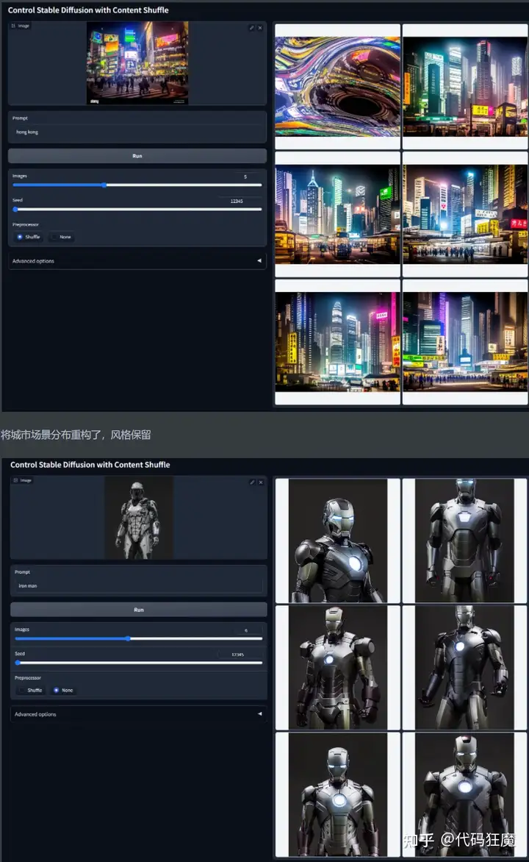This screenshot has width=529, height=862.
Task: Open the city result with tall pink neon sign
Action: [x=337, y=341]
